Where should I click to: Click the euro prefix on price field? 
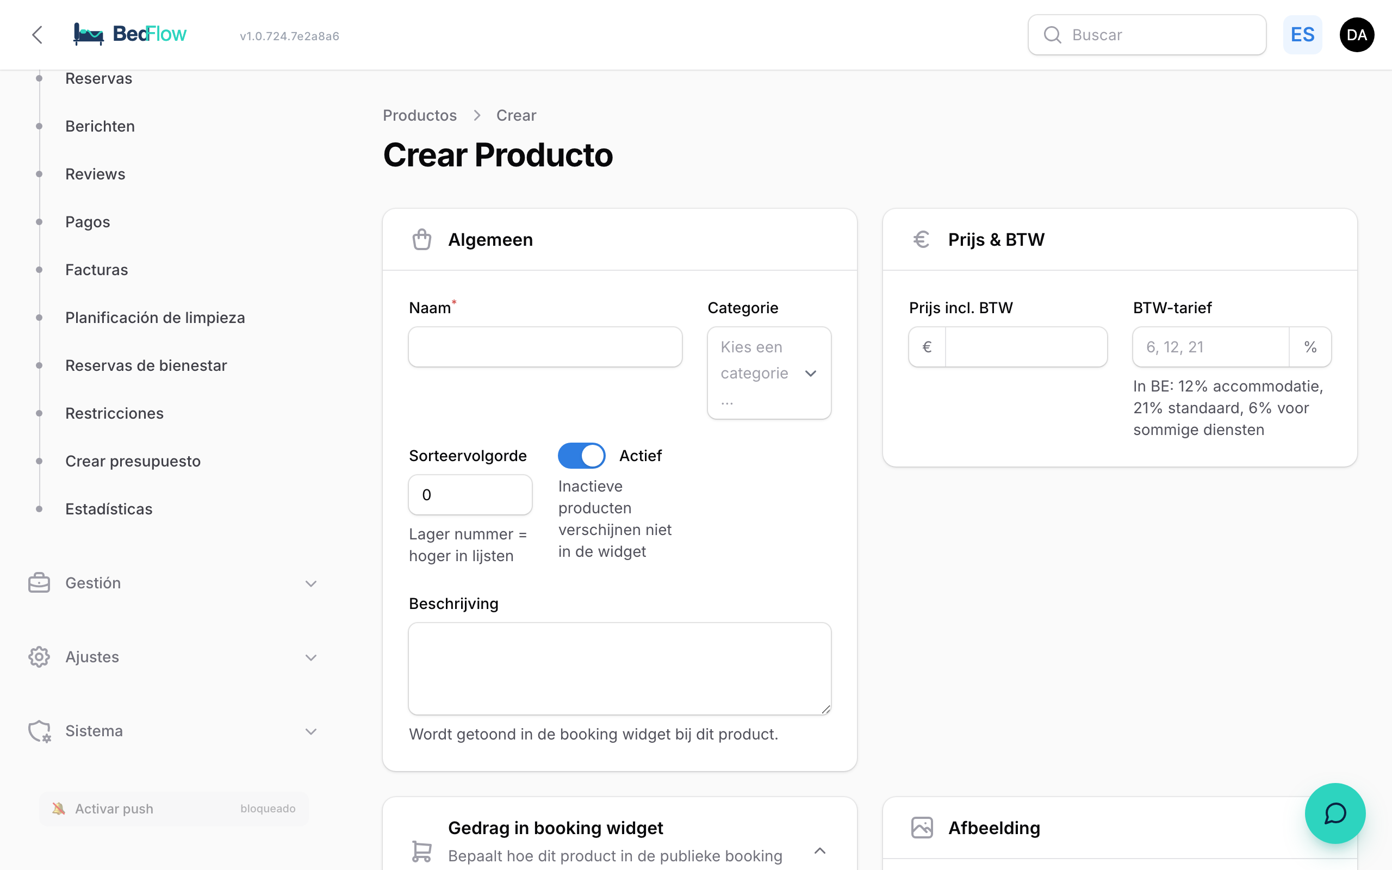[927, 347]
